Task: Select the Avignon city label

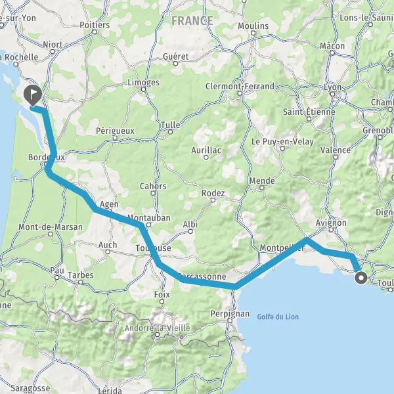Action: (331, 223)
